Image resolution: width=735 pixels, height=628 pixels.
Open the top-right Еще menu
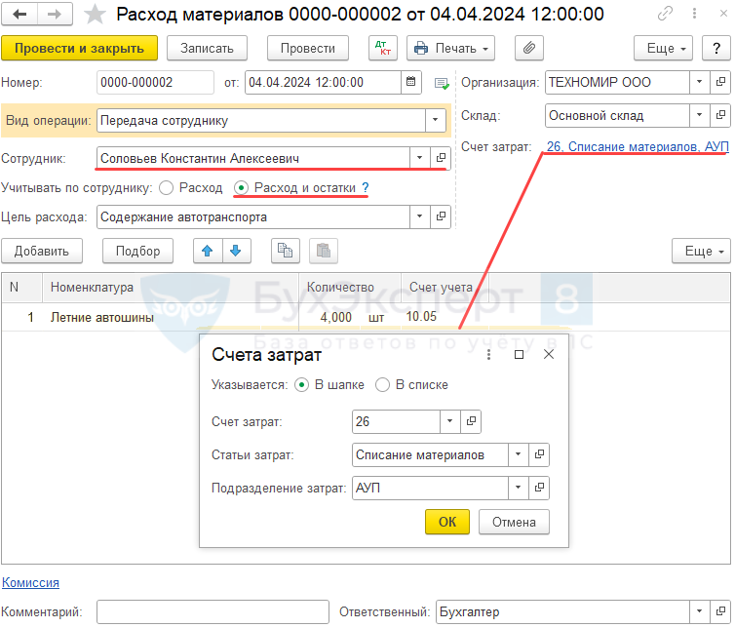tap(662, 48)
